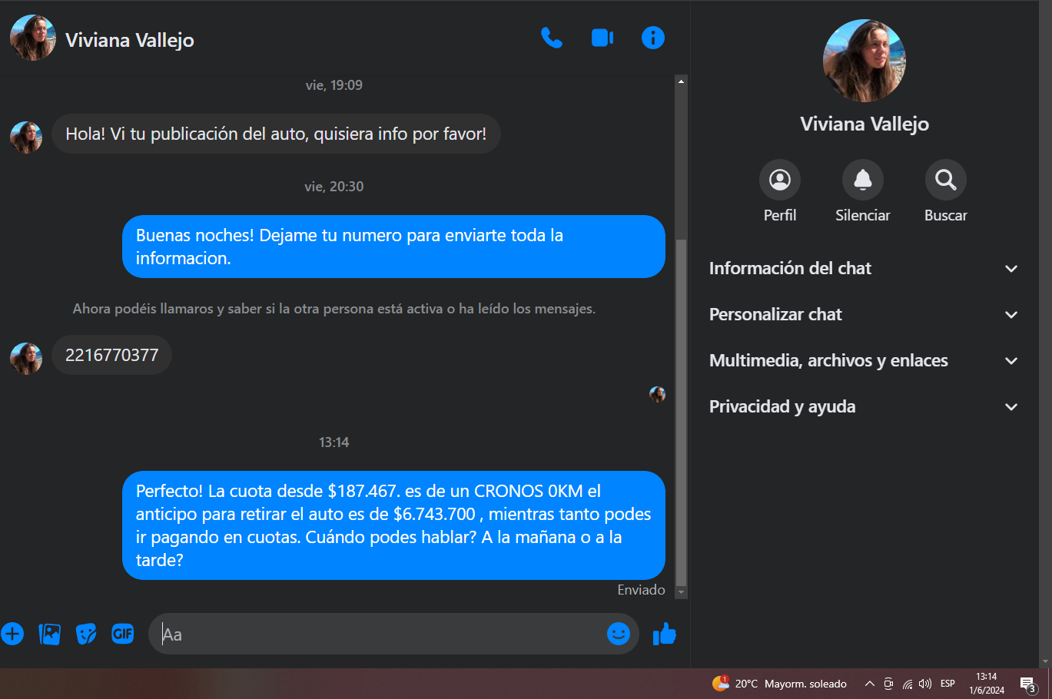The height and width of the screenshot is (699, 1052).
Task: Expand Multimedia, archivos y enlaces section
Action: tap(864, 360)
